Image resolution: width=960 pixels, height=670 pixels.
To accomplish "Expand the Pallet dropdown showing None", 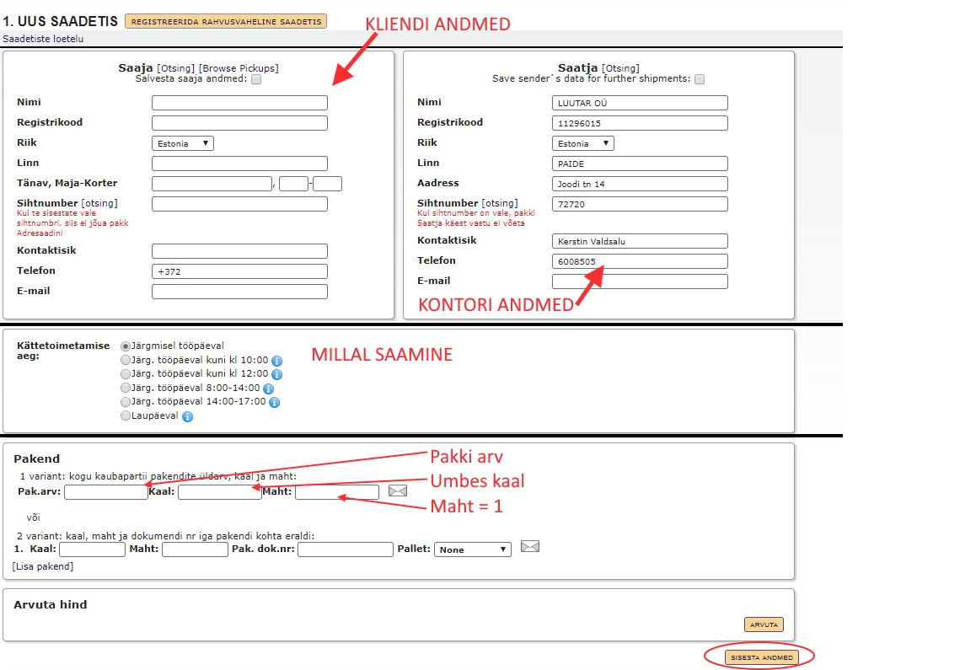I will 473,549.
